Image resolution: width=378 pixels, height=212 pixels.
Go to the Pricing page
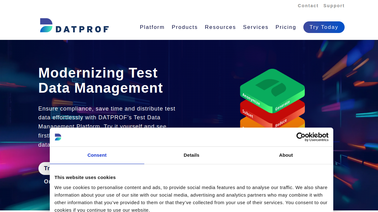point(286,27)
